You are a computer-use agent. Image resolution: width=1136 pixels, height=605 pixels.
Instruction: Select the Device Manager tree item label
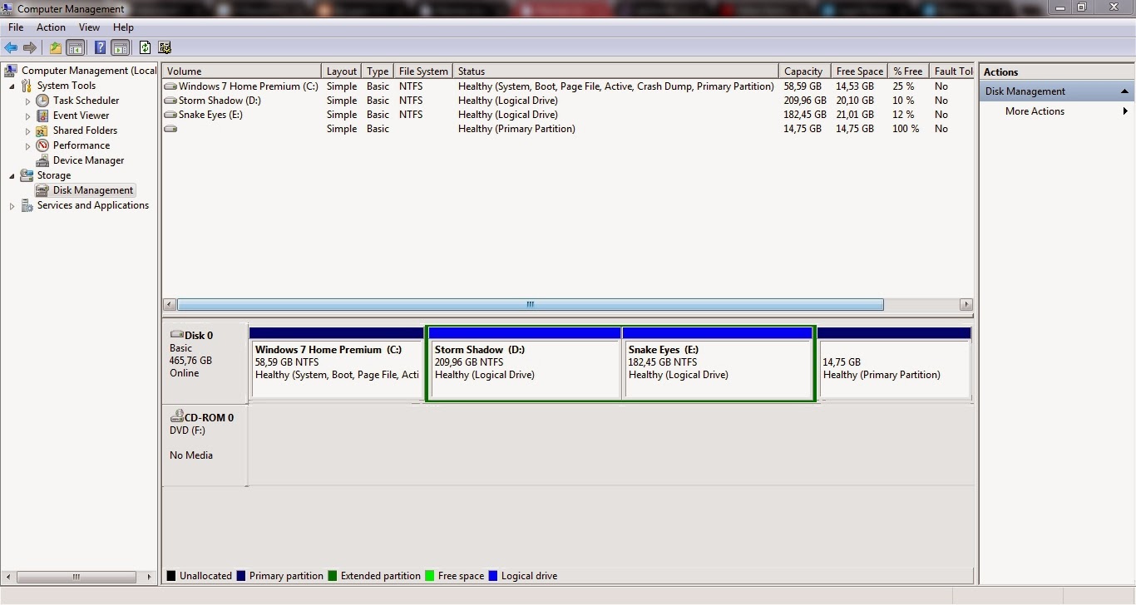pos(88,160)
